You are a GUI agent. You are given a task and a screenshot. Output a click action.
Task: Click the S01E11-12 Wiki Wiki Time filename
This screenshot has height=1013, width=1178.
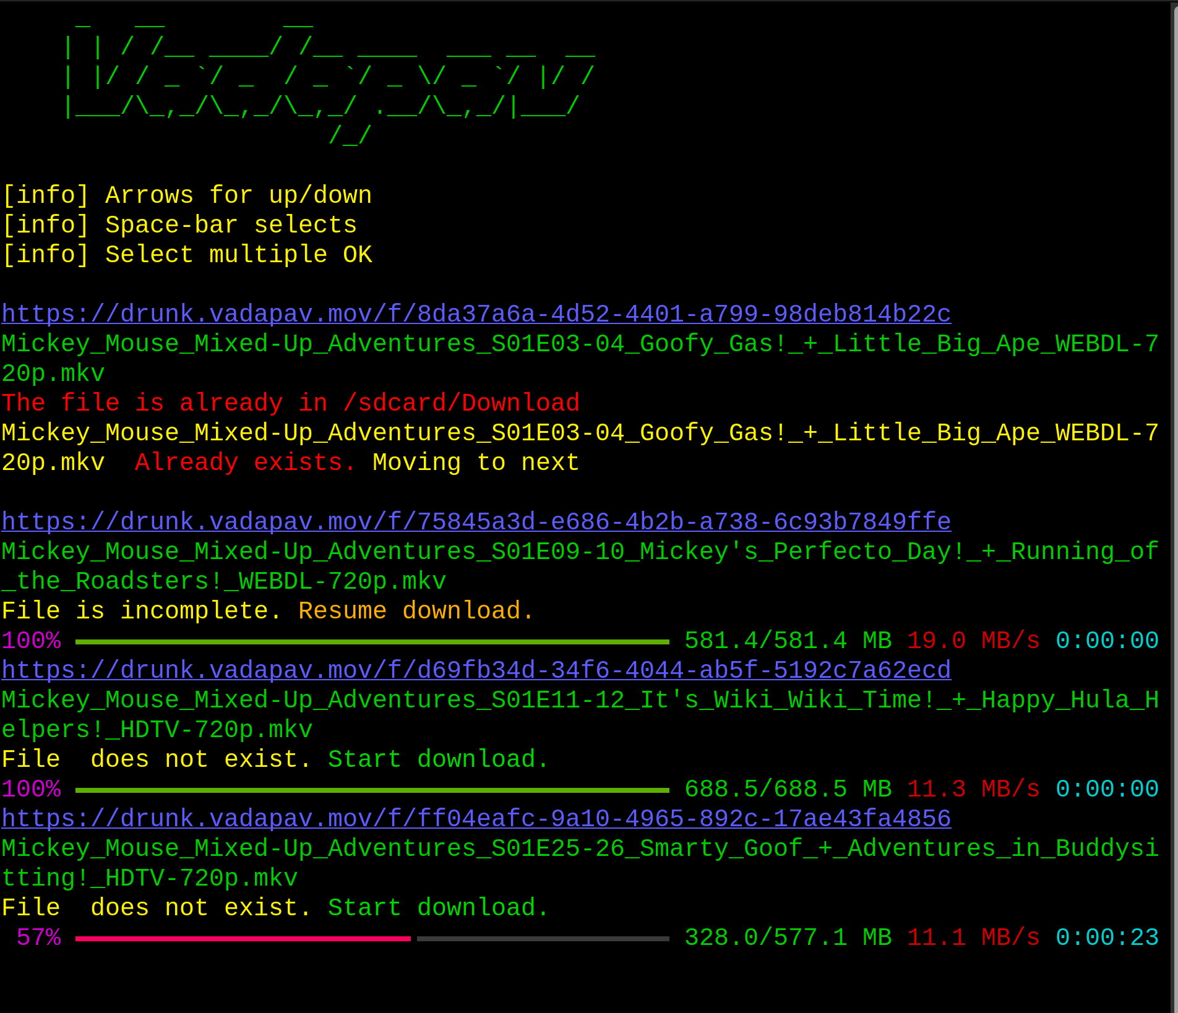[580, 715]
